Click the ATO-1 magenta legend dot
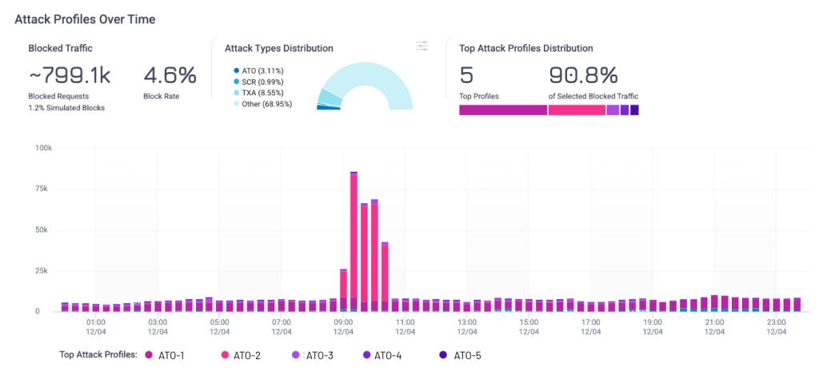This screenshot has width=819, height=380. coord(149,354)
